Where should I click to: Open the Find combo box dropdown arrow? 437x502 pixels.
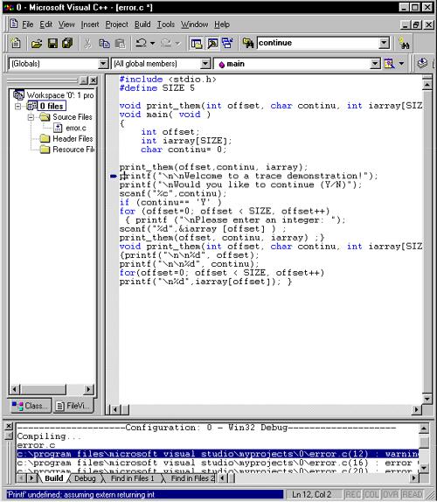[x=384, y=43]
